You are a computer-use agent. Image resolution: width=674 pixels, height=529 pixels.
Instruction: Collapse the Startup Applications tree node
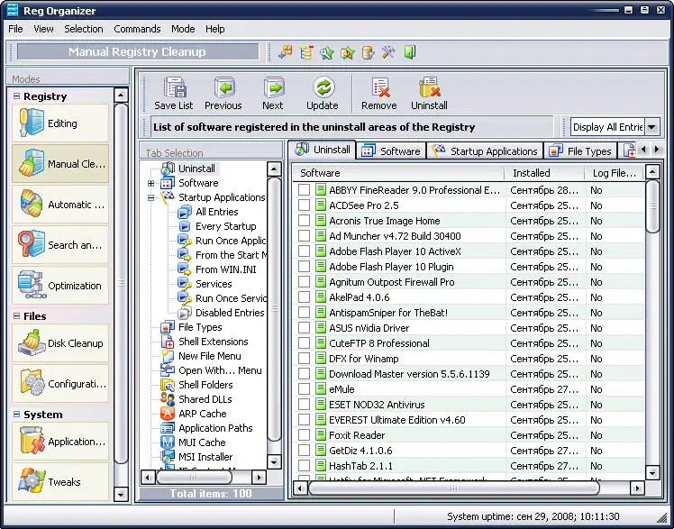(151, 197)
